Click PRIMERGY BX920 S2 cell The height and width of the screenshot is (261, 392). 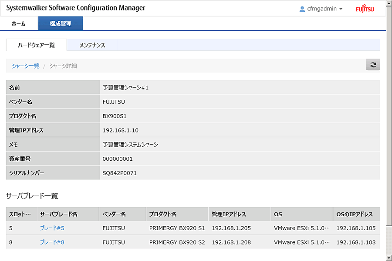[x=177, y=242]
